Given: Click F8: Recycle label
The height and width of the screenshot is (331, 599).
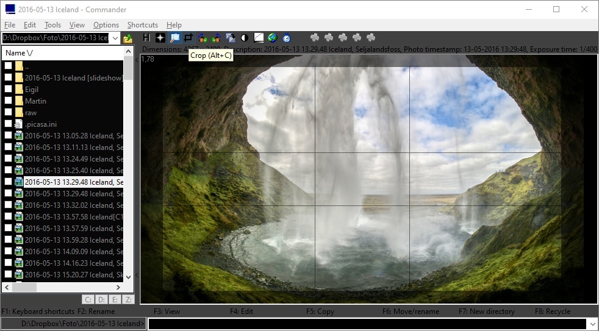Looking at the screenshot, I should [553, 311].
